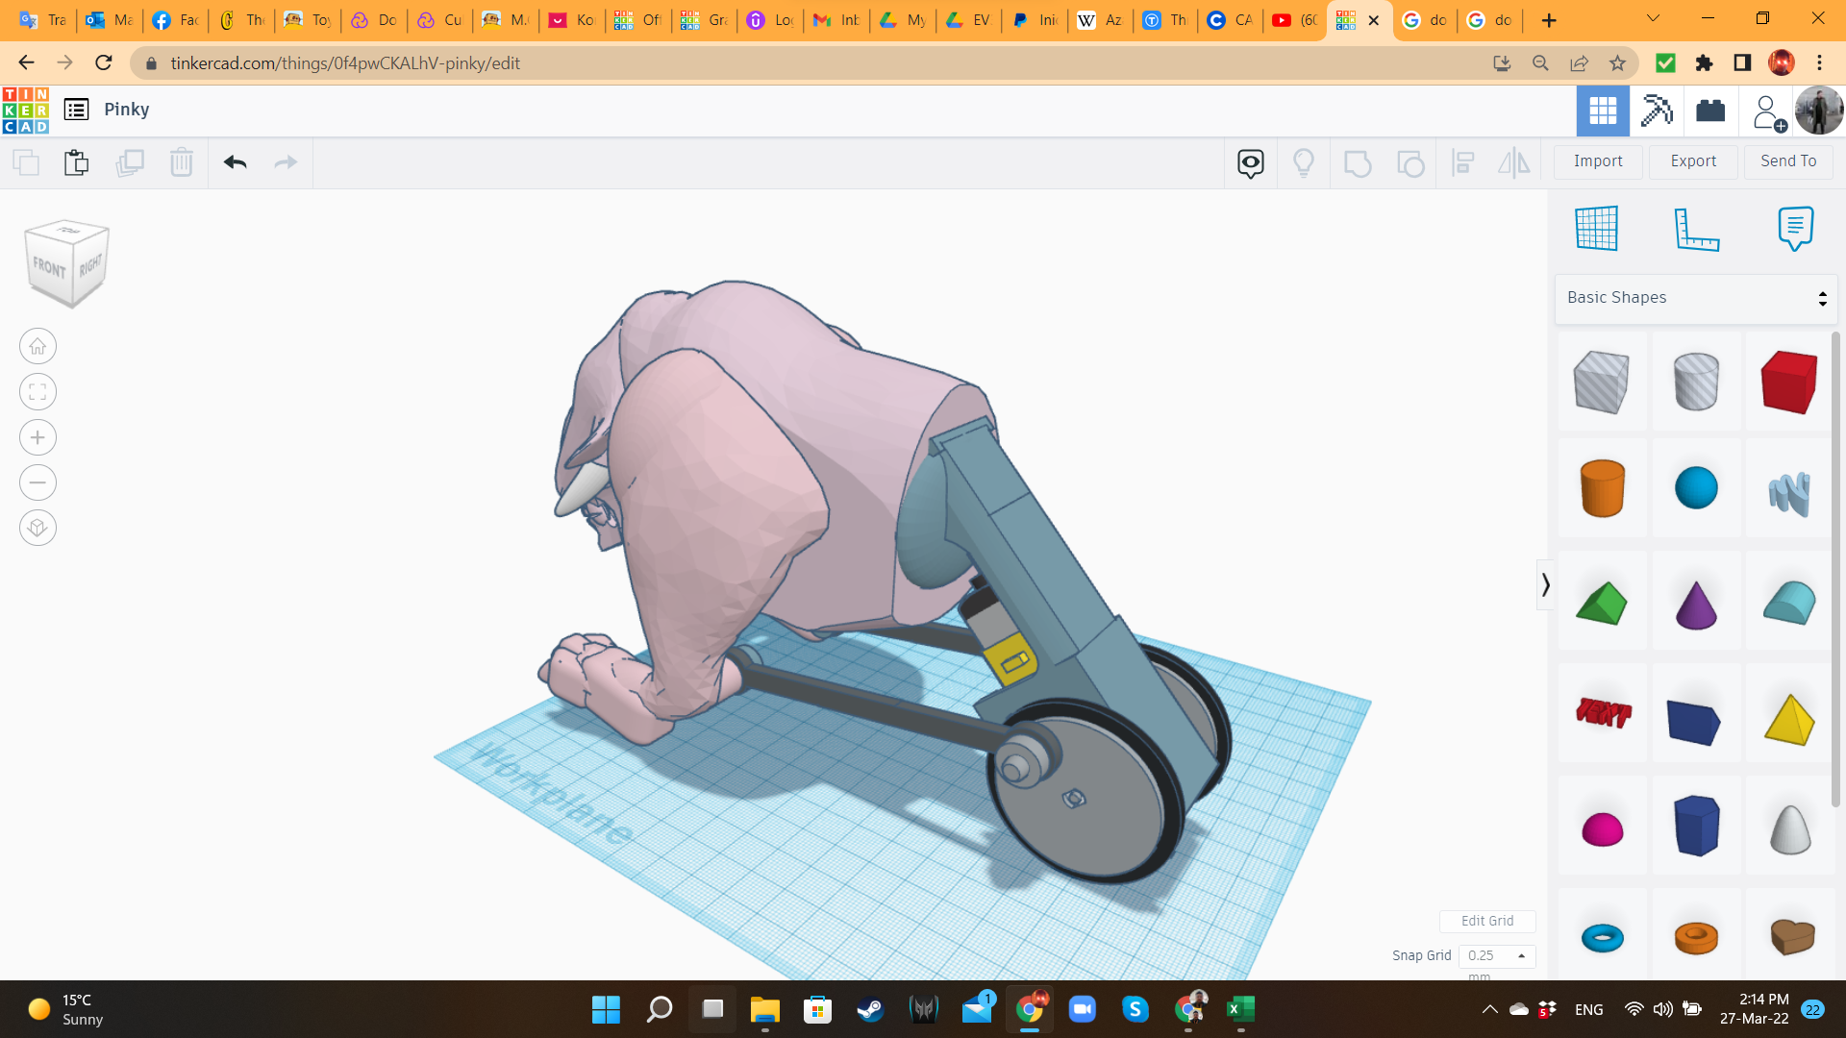Screen dimensions: 1846x1038
Task: Open the Basic Shapes dropdown
Action: click(x=1696, y=298)
